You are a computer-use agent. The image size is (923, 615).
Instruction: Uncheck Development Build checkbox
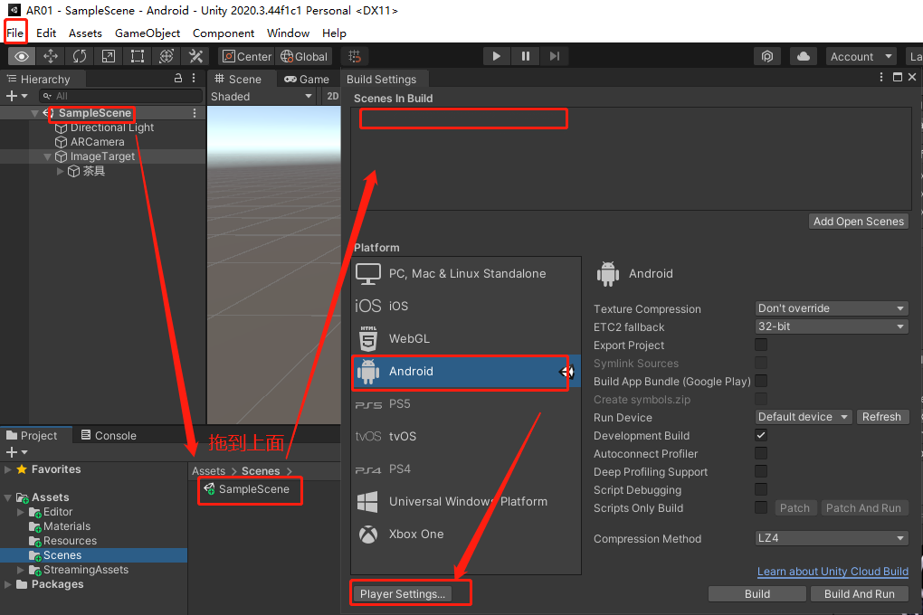[760, 436]
